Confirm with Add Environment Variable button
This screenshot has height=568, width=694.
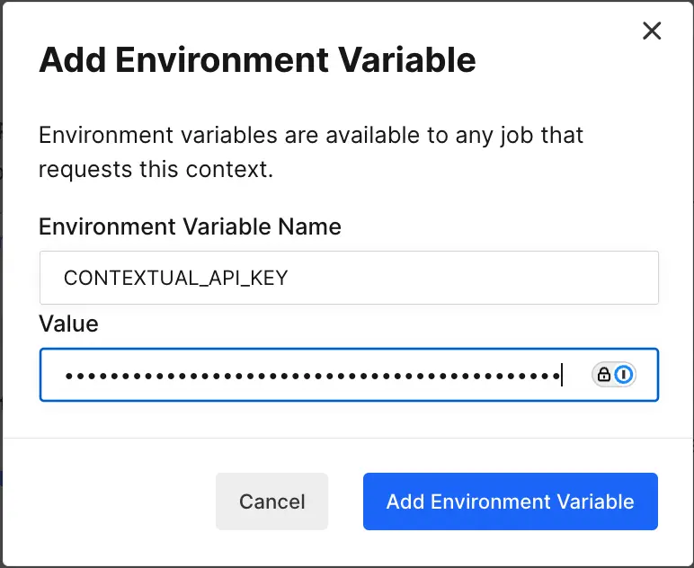click(x=510, y=501)
